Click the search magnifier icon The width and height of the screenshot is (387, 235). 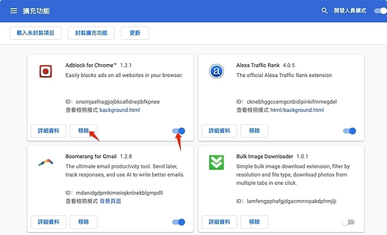click(324, 11)
